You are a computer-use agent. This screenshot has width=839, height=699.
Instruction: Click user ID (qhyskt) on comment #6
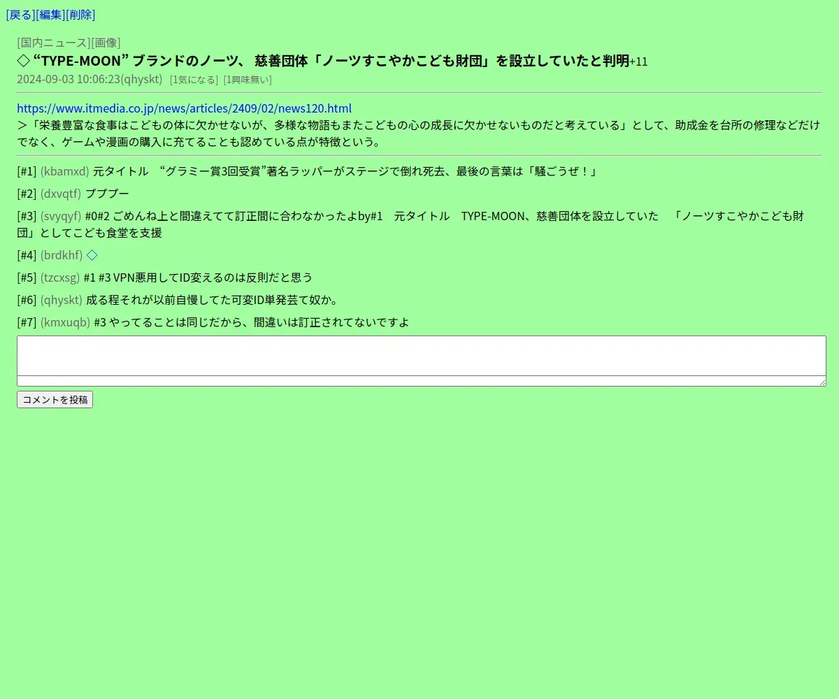[62, 300]
